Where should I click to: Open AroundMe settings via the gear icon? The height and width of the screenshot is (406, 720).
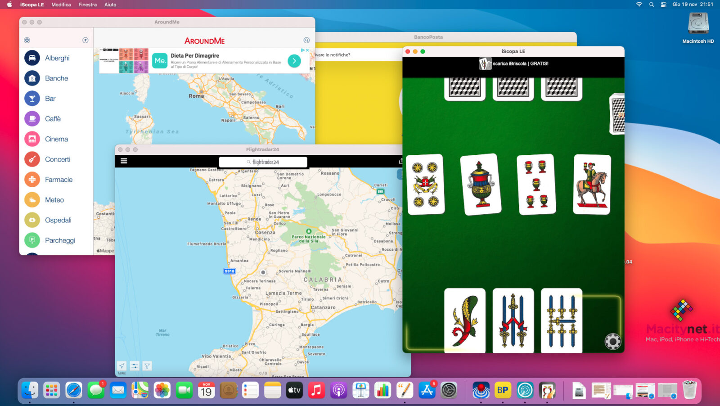[x=27, y=40]
